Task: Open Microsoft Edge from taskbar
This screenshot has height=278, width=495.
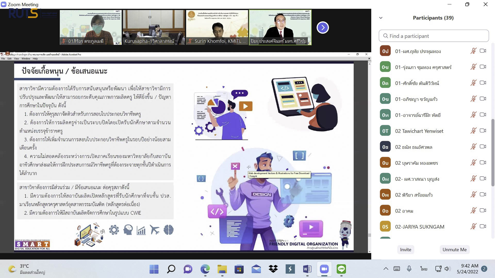Action: (x=205, y=269)
